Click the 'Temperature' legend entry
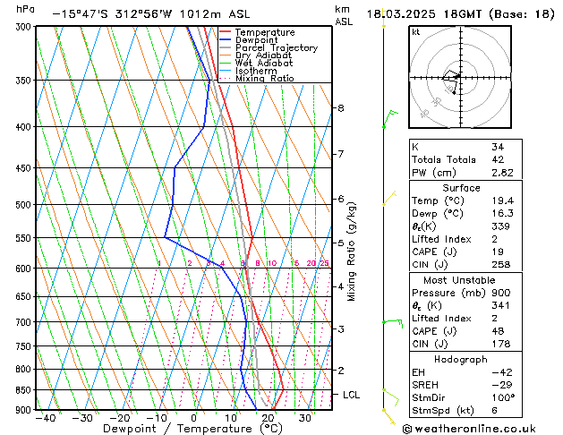Viewport: 563px width, 435px height. pyautogui.click(x=265, y=32)
